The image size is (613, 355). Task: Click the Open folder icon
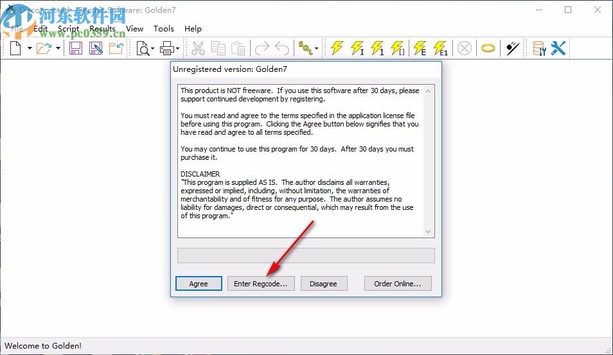(44, 48)
